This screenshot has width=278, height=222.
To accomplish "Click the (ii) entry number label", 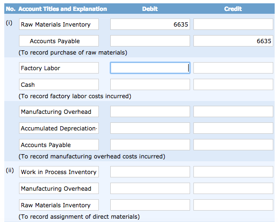I will point(10,170).
